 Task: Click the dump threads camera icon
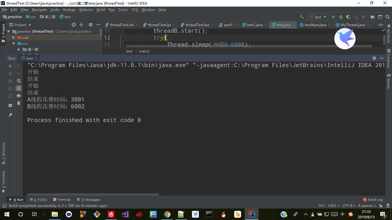coord(10,81)
